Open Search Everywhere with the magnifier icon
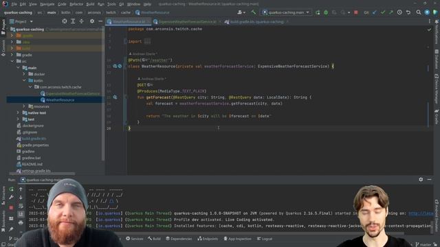The image size is (440, 247). pos(419,12)
